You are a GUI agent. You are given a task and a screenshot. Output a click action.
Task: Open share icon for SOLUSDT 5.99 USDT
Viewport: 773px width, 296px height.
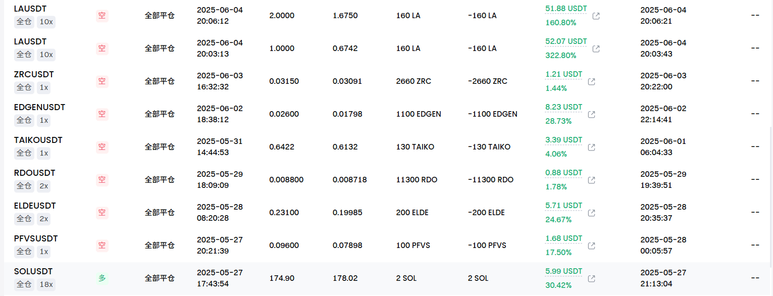tap(591, 279)
